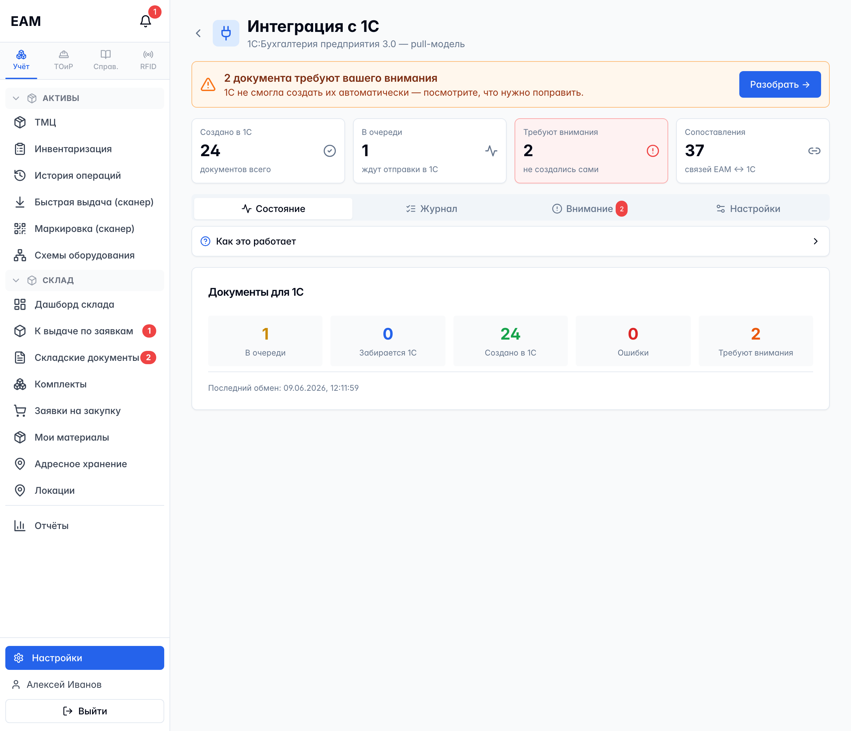
Task: Click the ТМЦ box icon
Action: tap(20, 122)
